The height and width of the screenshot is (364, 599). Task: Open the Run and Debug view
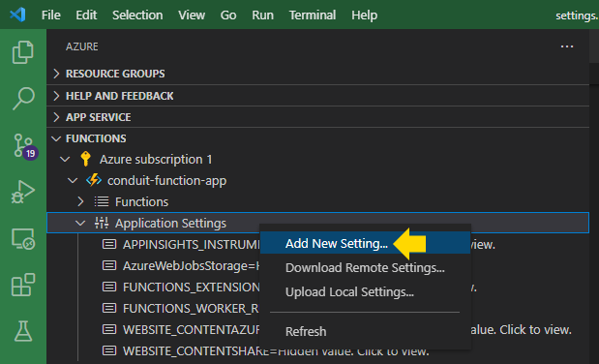coord(23,192)
